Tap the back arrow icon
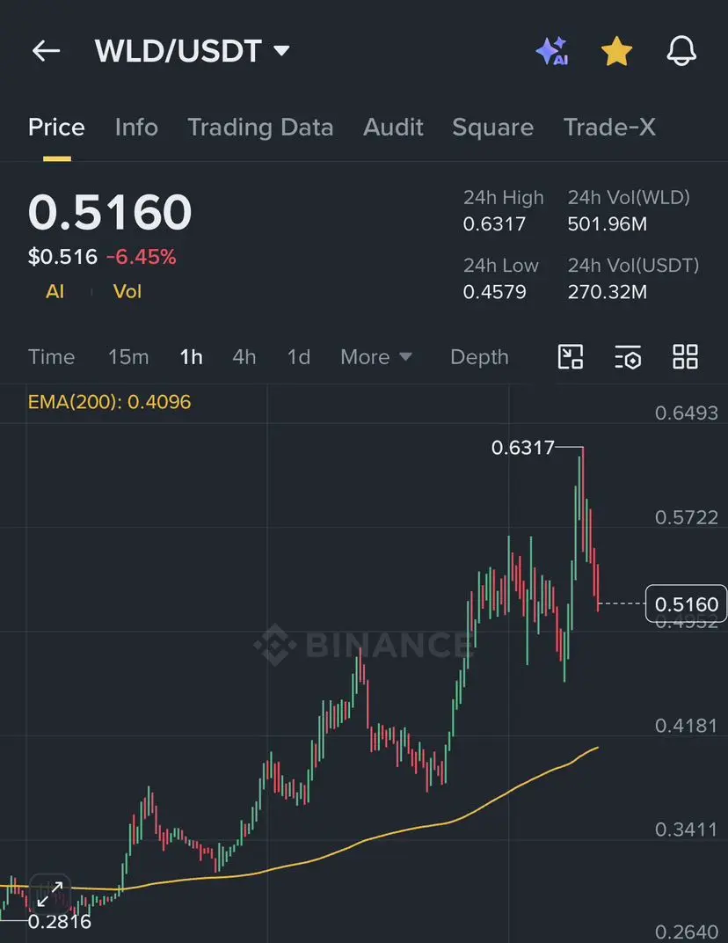Viewport: 728px width, 943px height. tap(46, 50)
